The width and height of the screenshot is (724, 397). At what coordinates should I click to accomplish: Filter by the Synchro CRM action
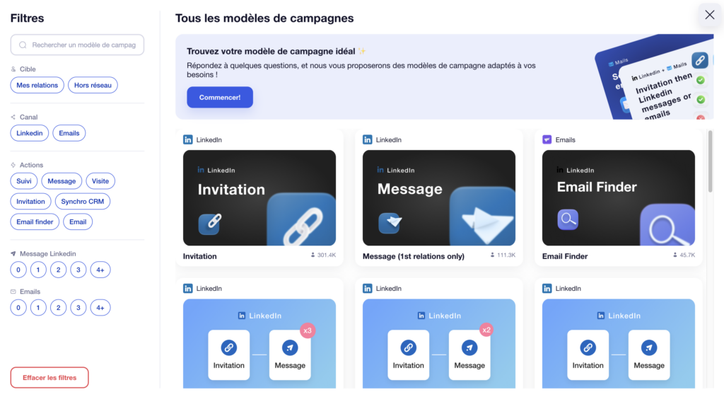(83, 202)
